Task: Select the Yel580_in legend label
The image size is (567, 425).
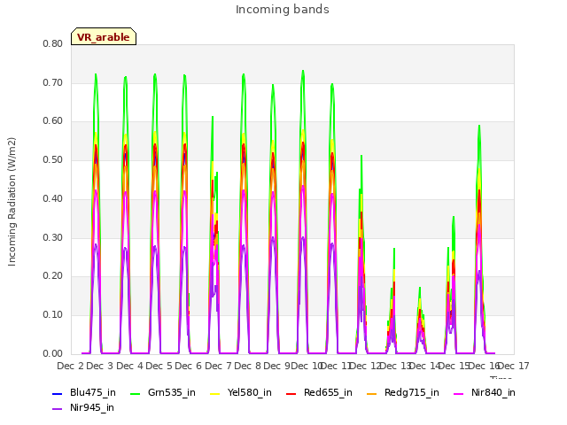Action: (x=250, y=392)
